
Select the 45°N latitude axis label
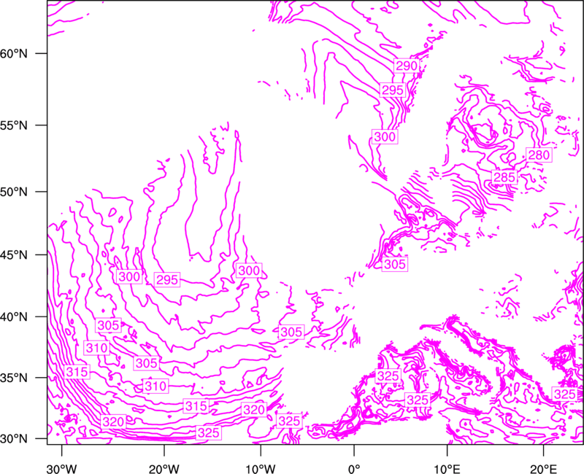click(x=14, y=255)
